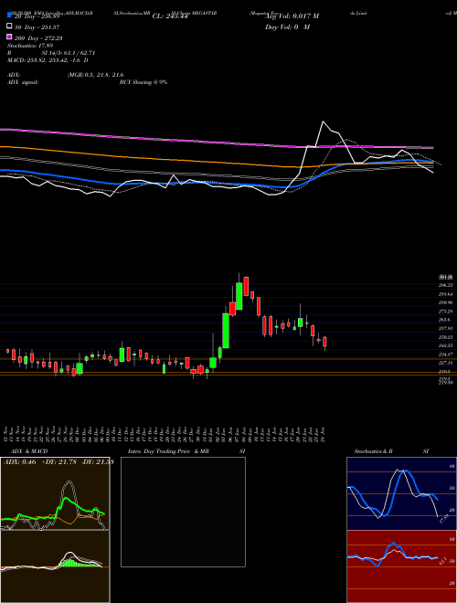The height and width of the screenshot is (603, 457).
Task: Click the magenta 200 Day legend swatch
Action: point(9,37)
